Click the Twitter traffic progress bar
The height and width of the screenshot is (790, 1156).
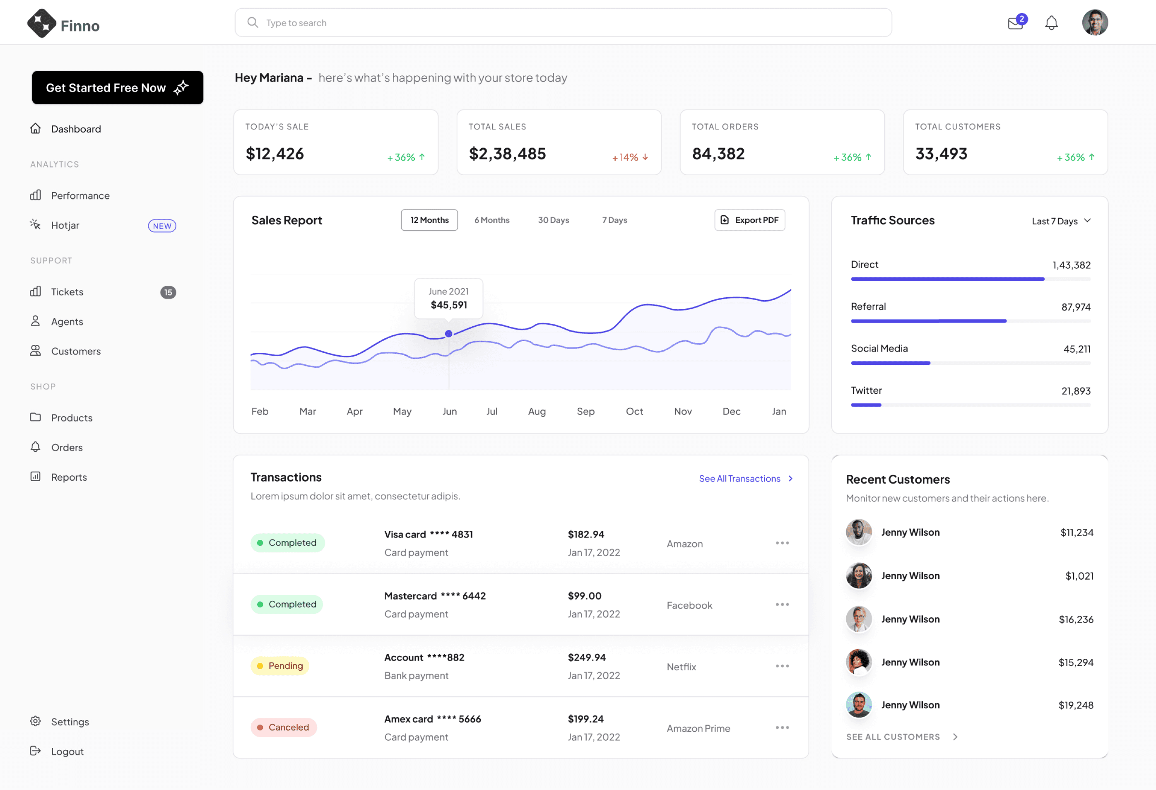coord(971,405)
